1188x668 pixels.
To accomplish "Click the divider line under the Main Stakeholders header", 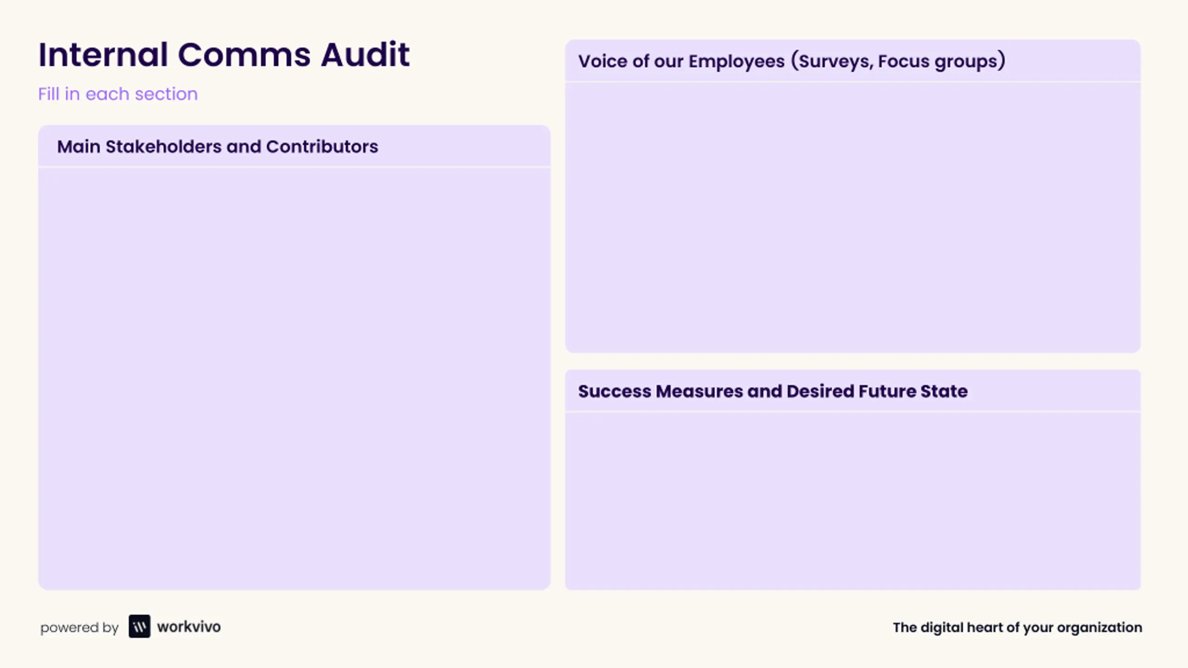I will pyautogui.click(x=294, y=167).
